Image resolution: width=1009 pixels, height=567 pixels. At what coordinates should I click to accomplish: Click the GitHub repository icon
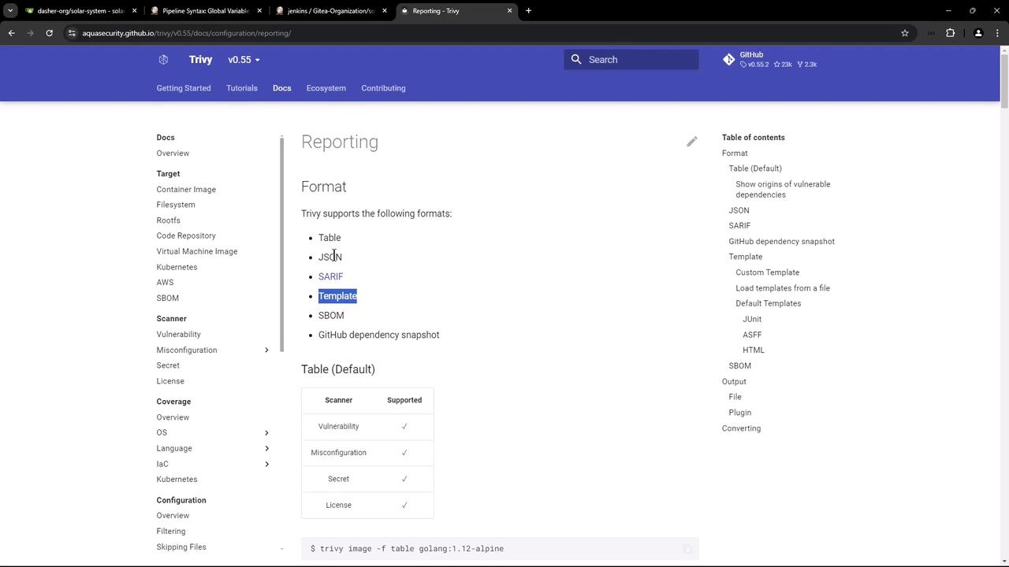tap(728, 60)
